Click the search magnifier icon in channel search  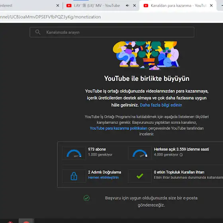click(38, 32)
